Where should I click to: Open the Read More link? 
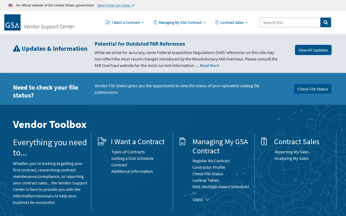tap(209, 65)
